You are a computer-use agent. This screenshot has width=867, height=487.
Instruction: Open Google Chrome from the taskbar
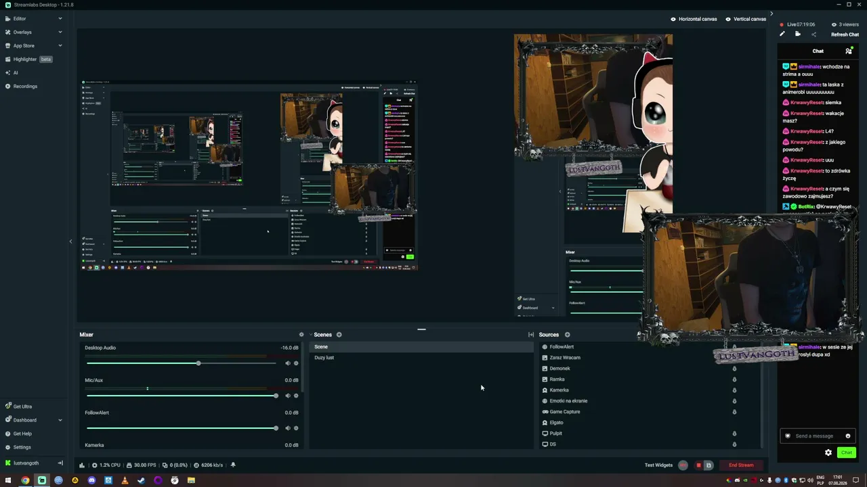click(25, 480)
